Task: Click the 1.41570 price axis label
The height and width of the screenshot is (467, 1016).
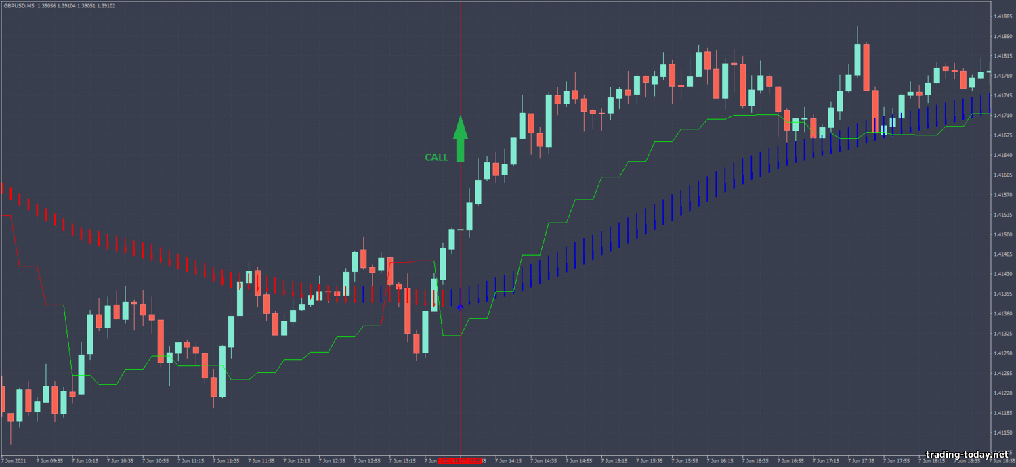Action: [x=1004, y=195]
